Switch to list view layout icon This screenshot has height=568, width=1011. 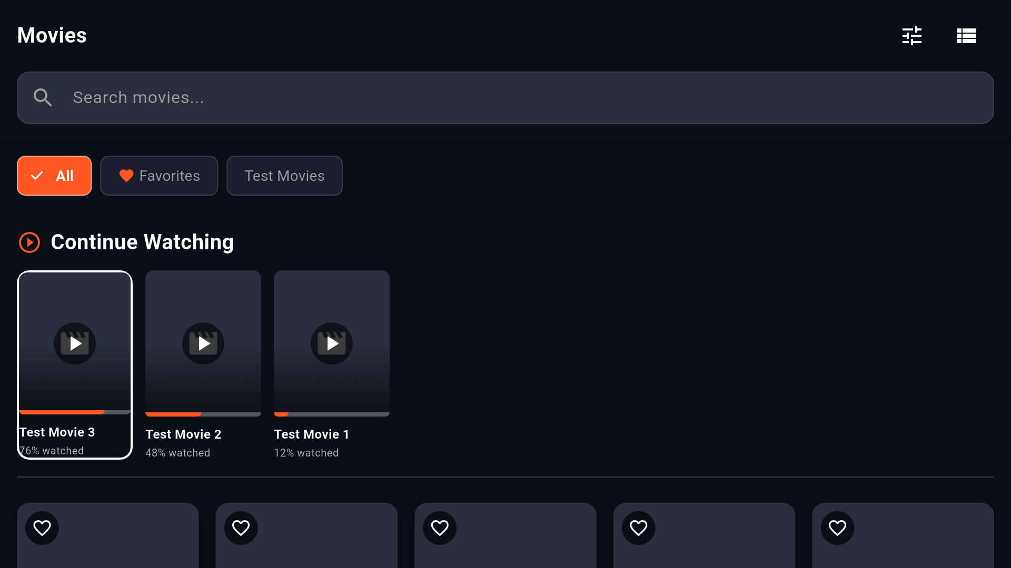coord(967,36)
